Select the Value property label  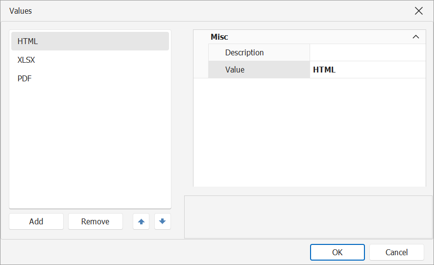(235, 70)
